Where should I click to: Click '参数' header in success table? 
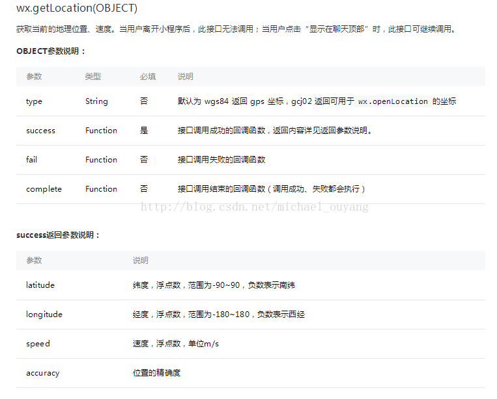tap(34, 261)
